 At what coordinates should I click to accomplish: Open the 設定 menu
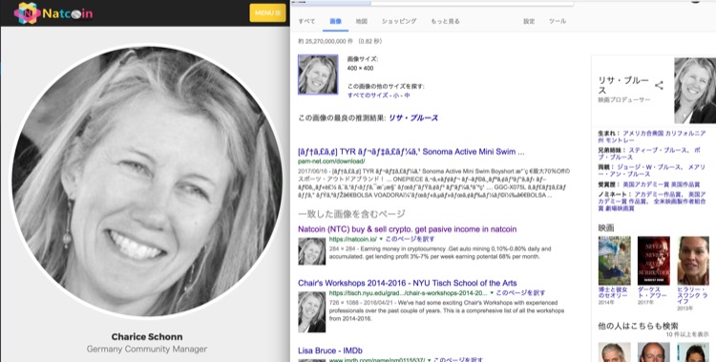529,21
